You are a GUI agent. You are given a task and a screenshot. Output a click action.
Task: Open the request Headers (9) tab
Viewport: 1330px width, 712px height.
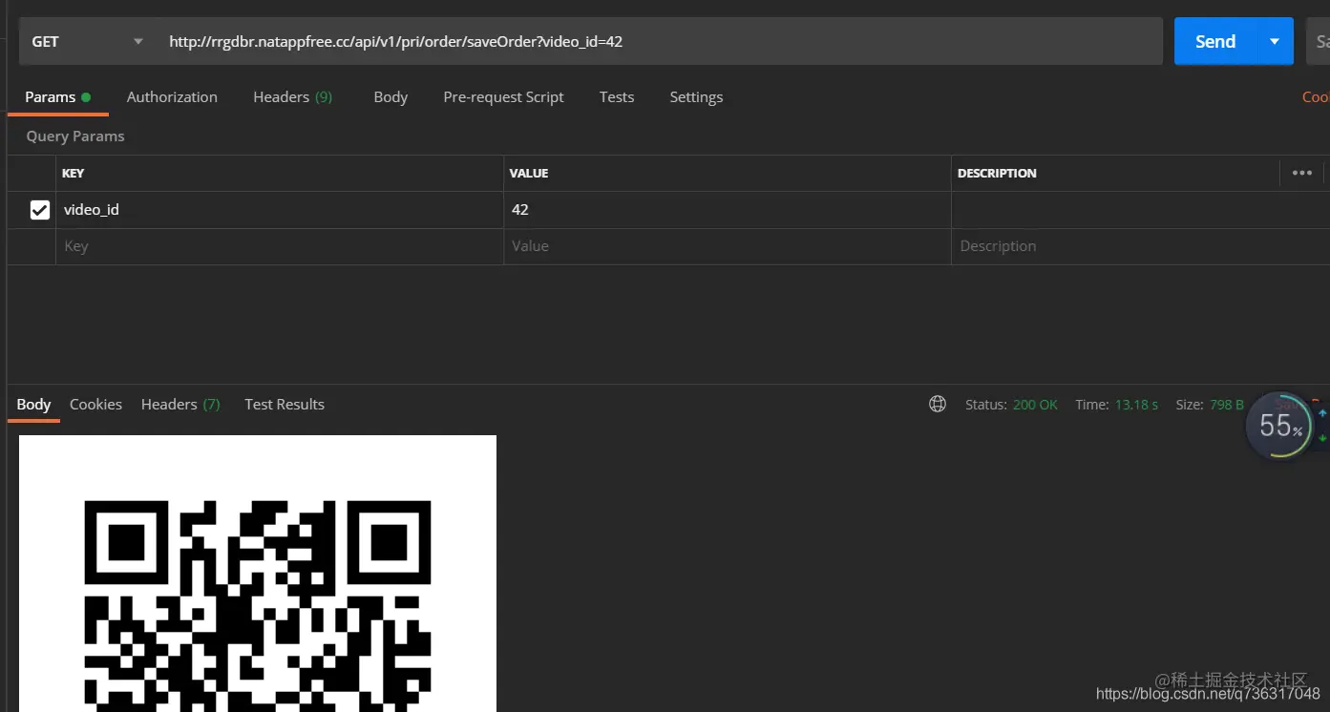click(x=292, y=97)
